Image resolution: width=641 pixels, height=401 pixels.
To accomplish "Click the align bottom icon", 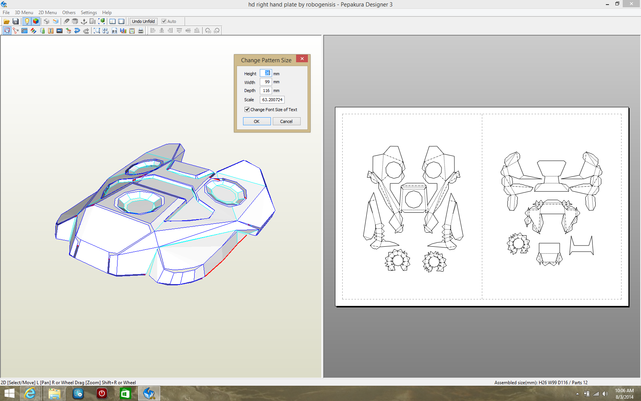I will (196, 31).
